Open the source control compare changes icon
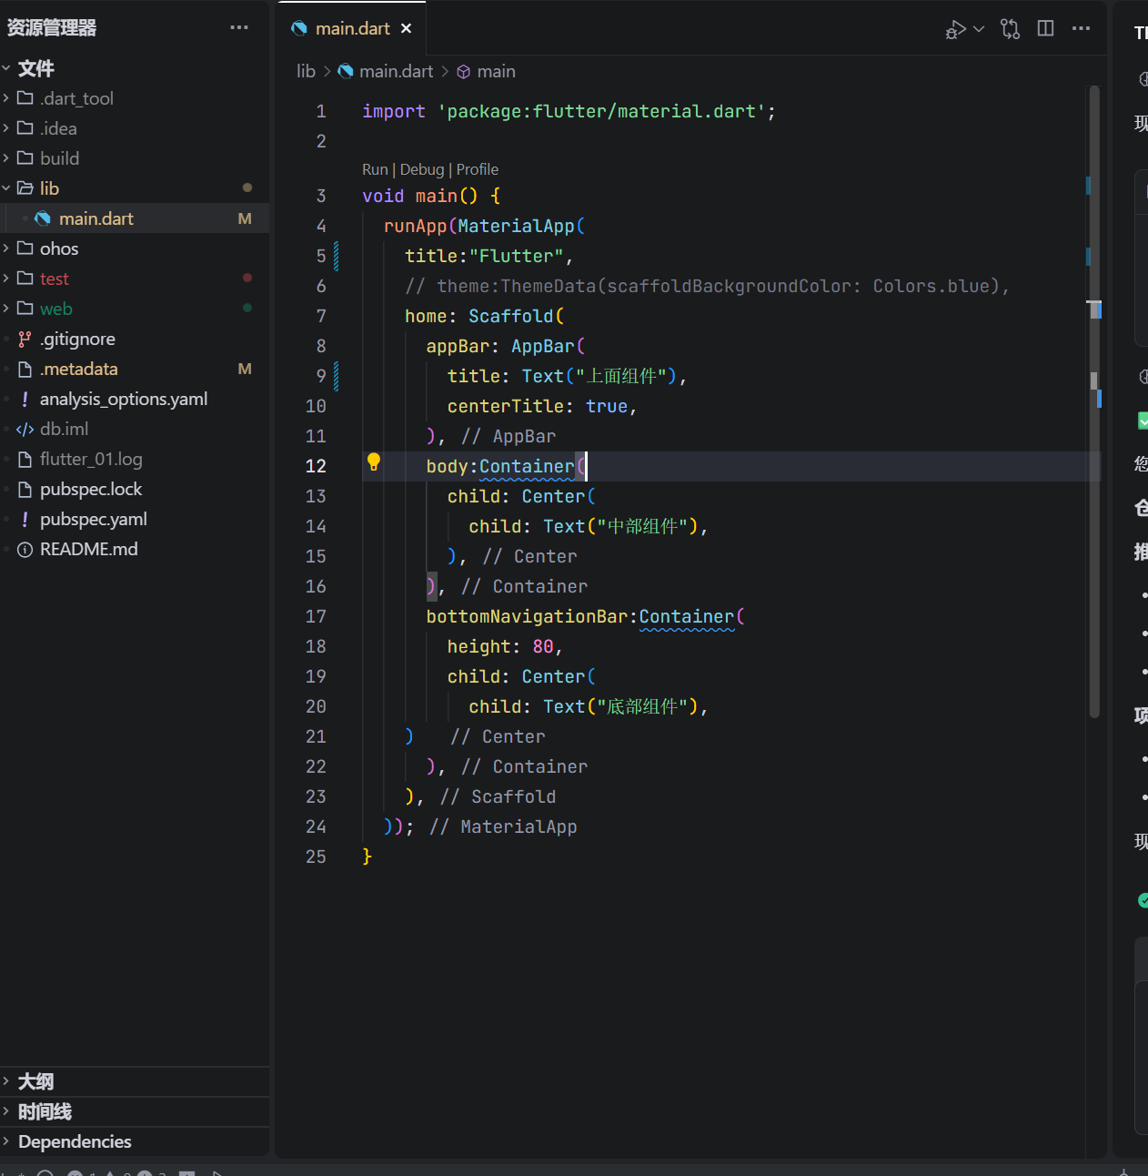The height and width of the screenshot is (1176, 1148). click(x=1010, y=29)
